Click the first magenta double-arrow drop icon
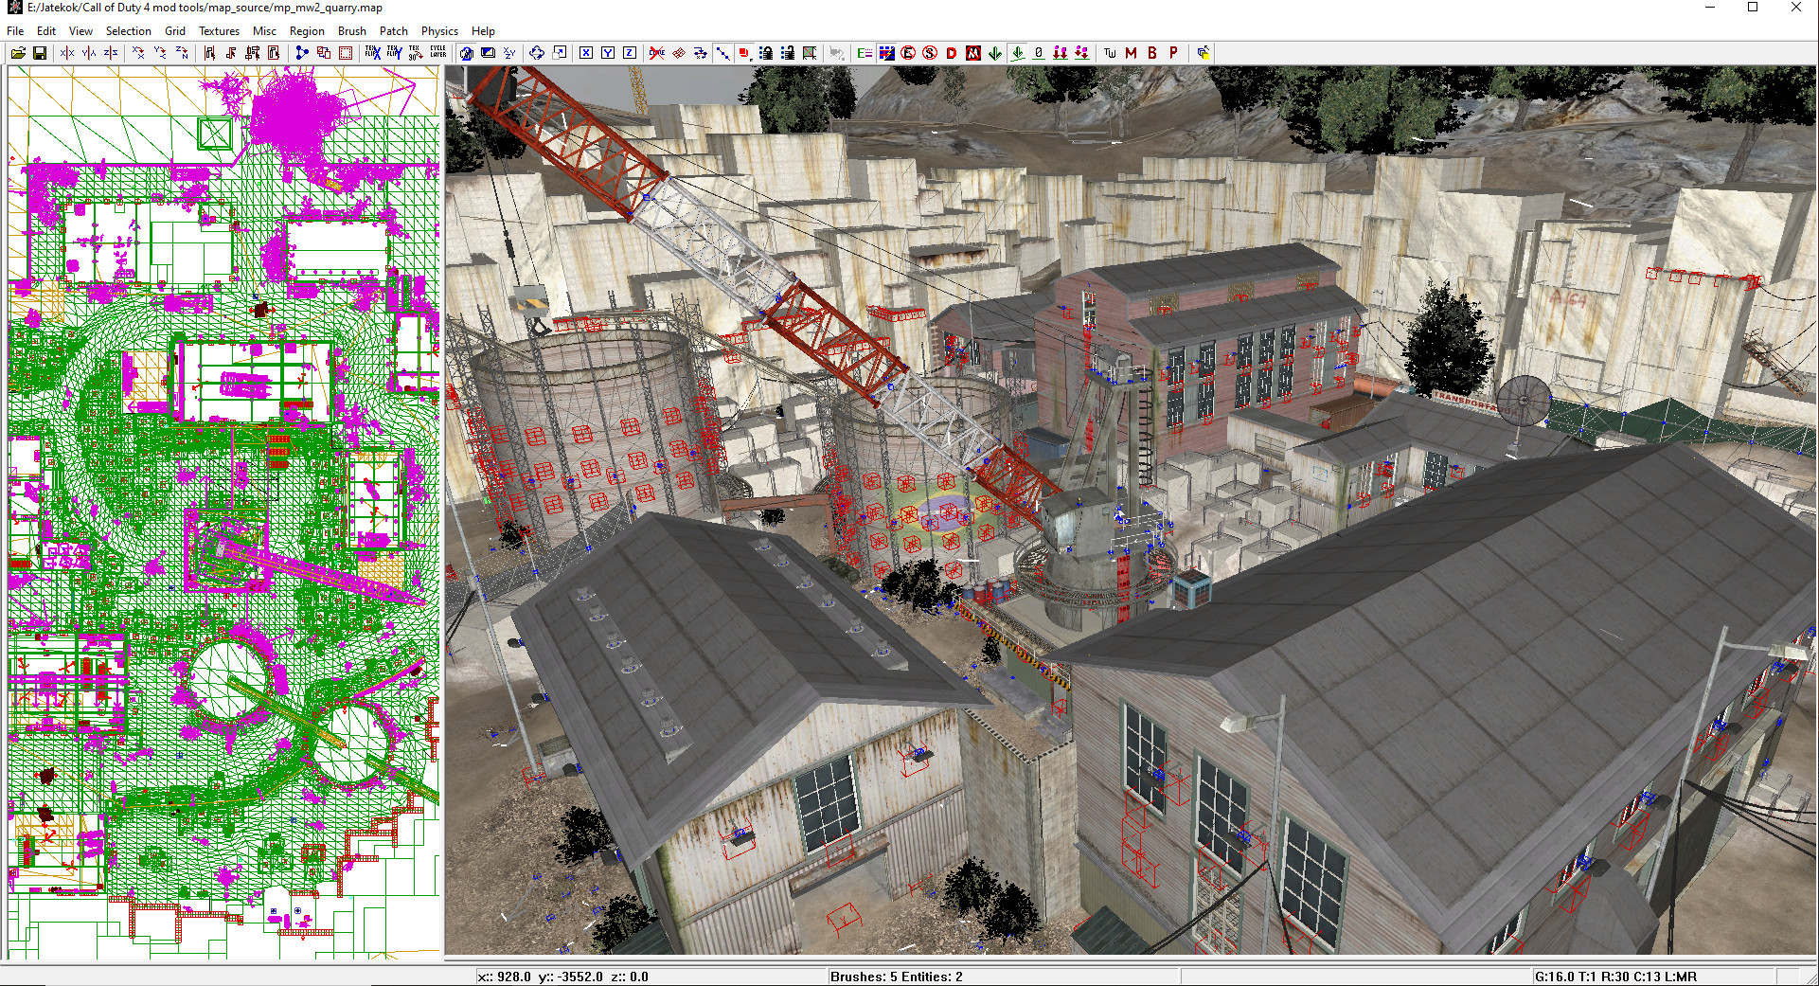Screen dimensions: 1819x986 1061,53
